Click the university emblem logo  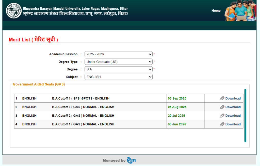click(14, 11)
